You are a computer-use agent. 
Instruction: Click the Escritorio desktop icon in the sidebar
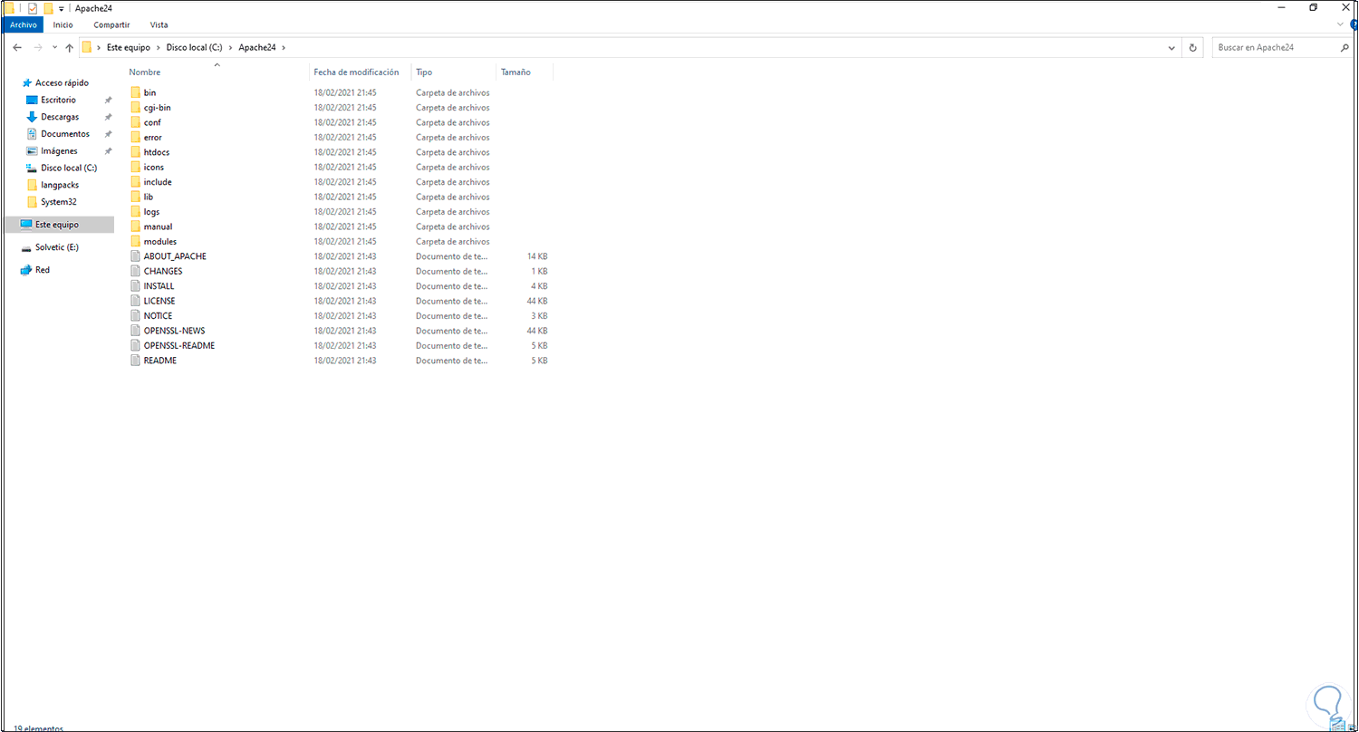[x=33, y=100]
